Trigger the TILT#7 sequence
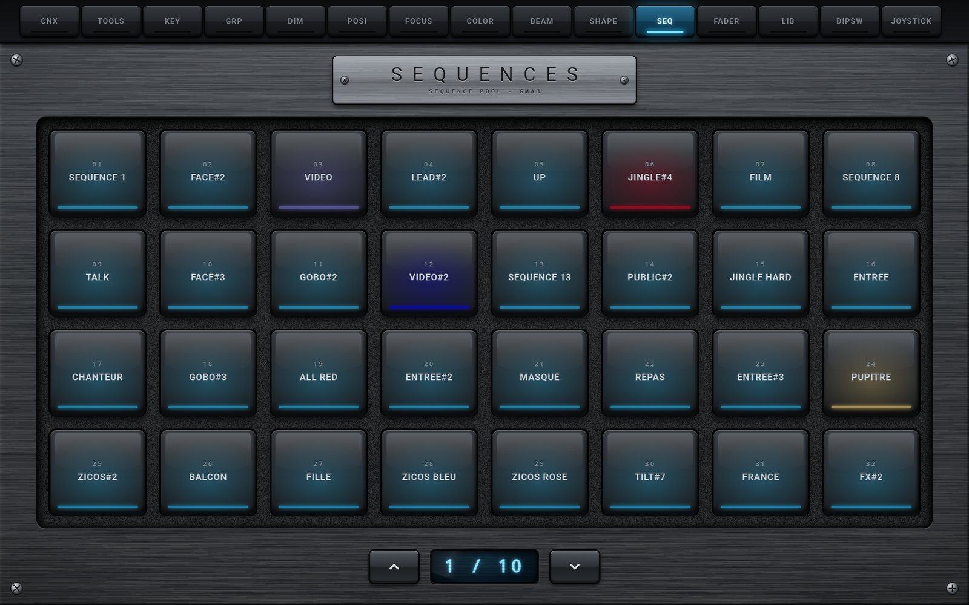969x605 pixels. point(650,472)
